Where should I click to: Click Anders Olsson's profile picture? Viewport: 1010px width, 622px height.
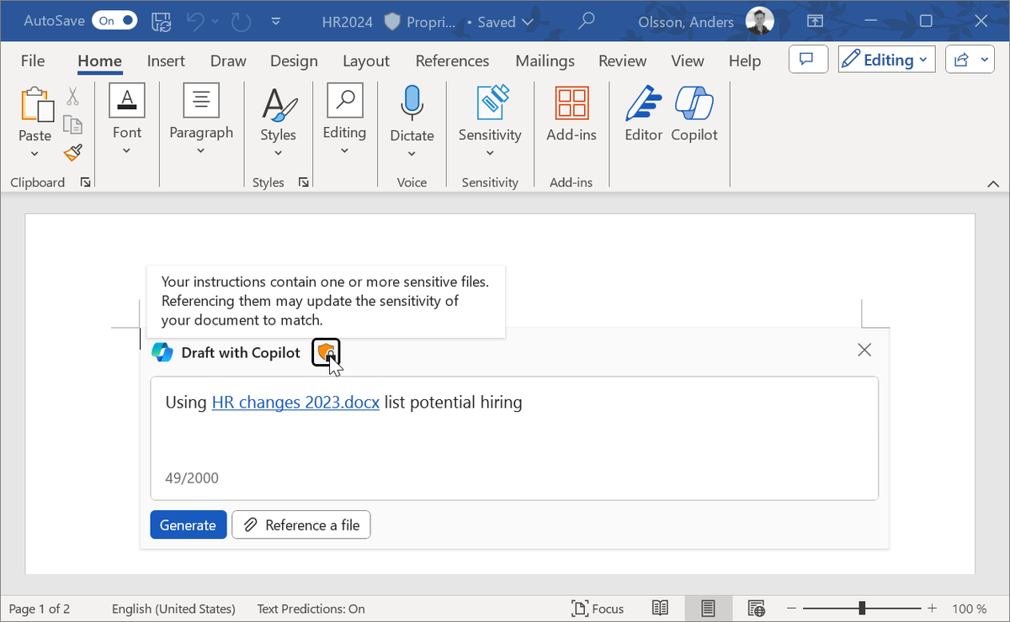tap(759, 21)
